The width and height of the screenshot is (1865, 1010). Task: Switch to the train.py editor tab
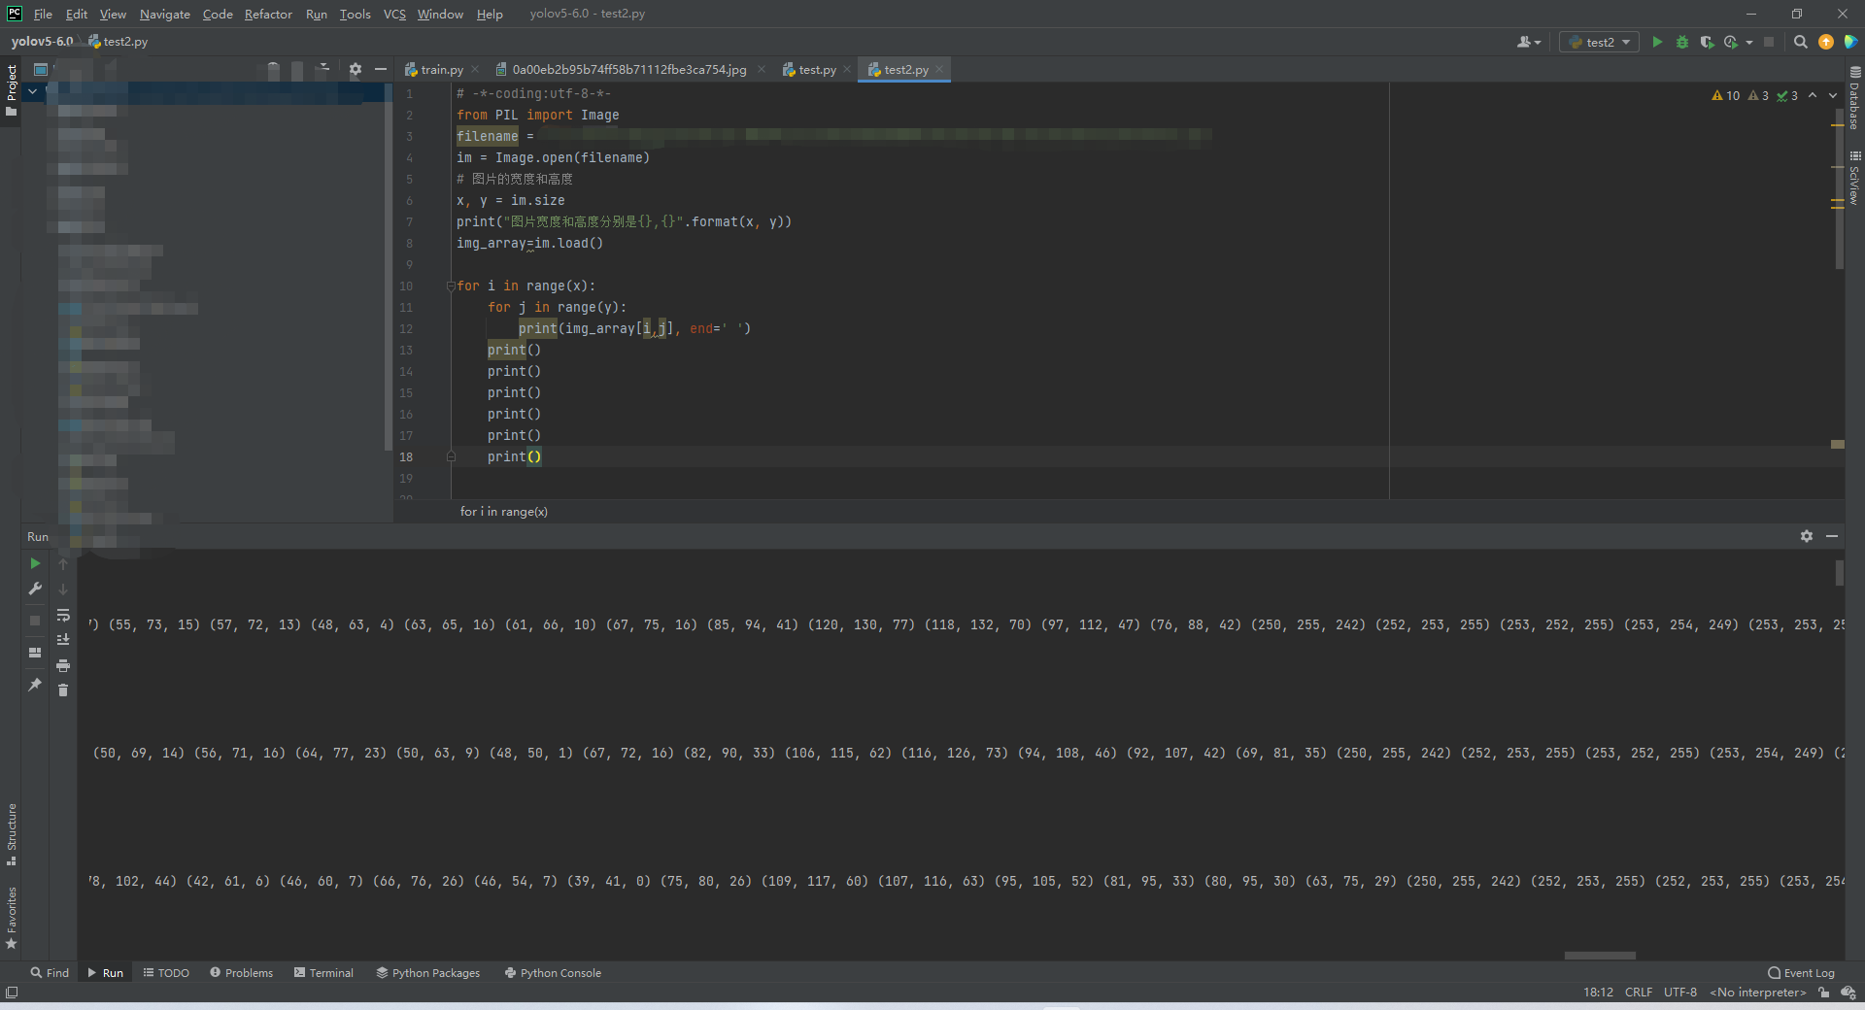[x=442, y=69]
